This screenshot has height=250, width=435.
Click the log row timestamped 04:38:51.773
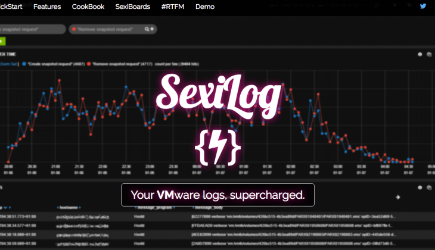tap(218, 217)
